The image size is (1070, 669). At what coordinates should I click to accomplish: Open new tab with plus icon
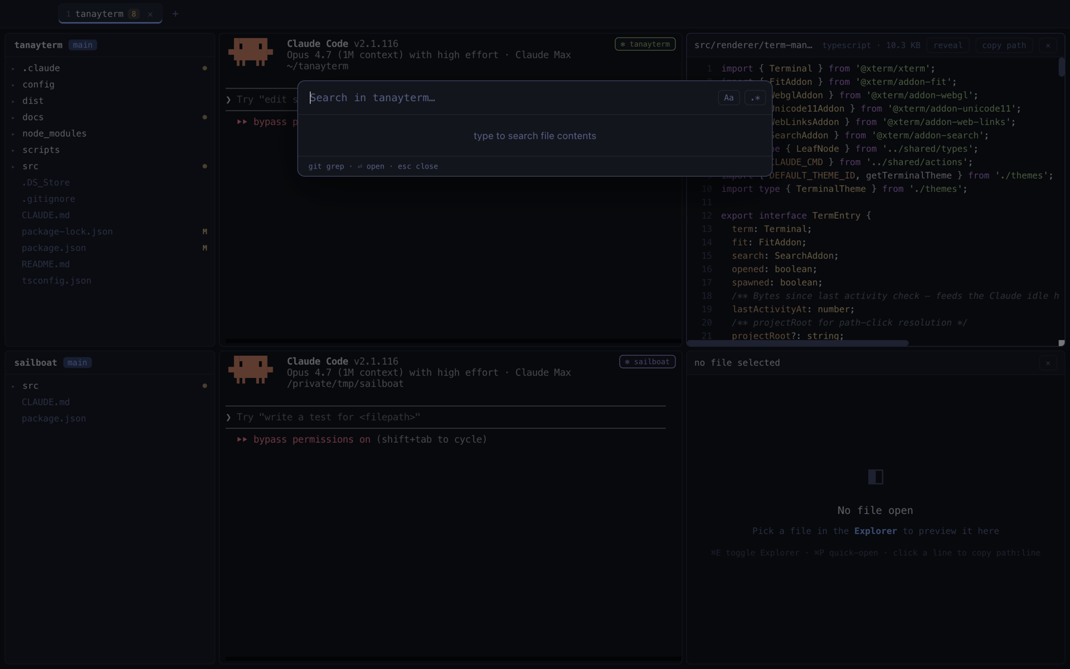click(x=175, y=13)
